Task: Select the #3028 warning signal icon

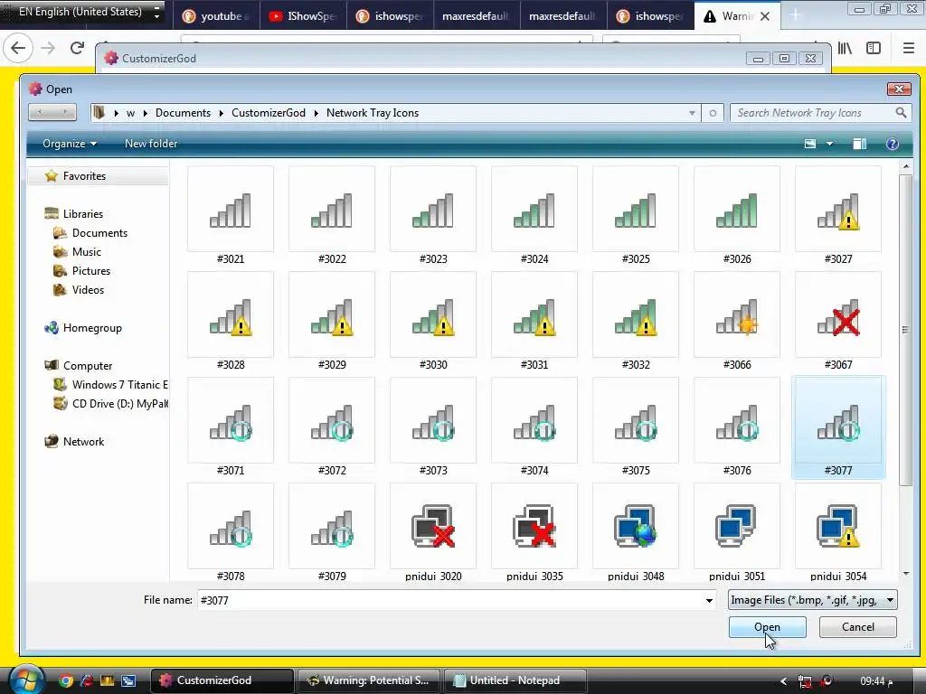Action: [x=231, y=321]
